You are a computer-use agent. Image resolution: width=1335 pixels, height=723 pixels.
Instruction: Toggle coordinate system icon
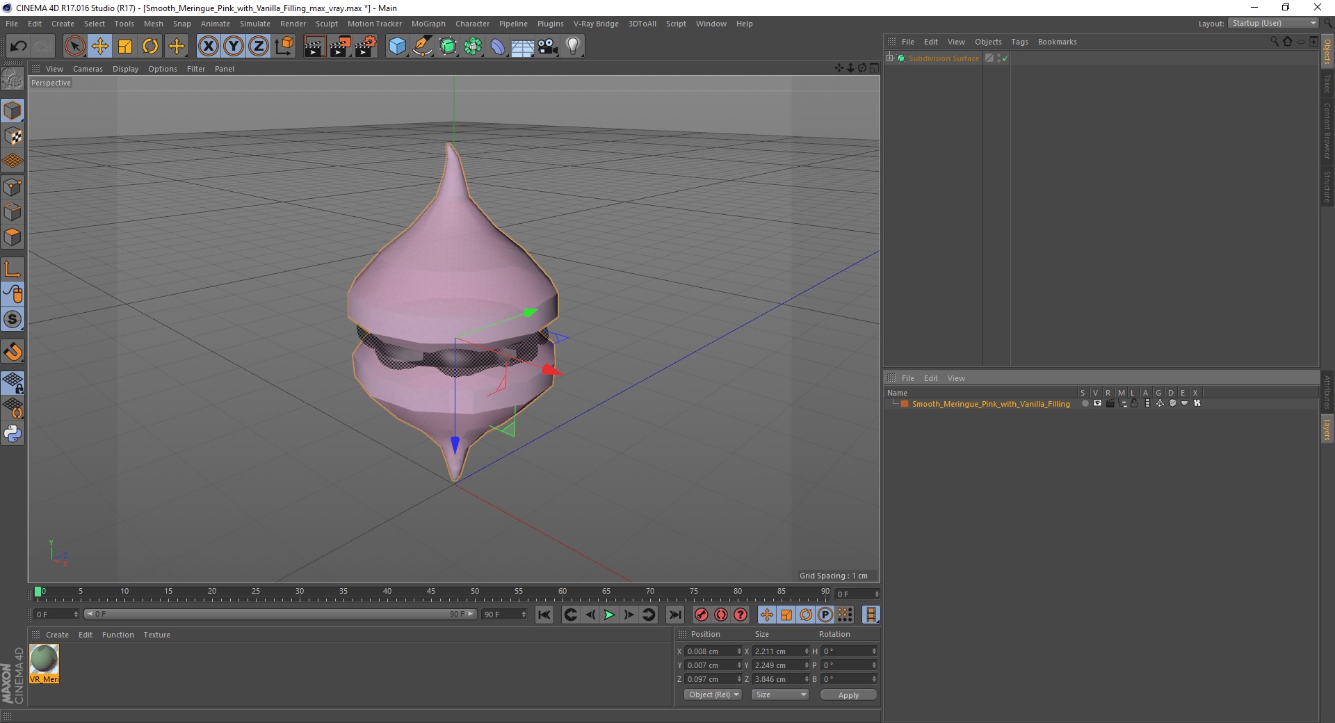(x=284, y=47)
